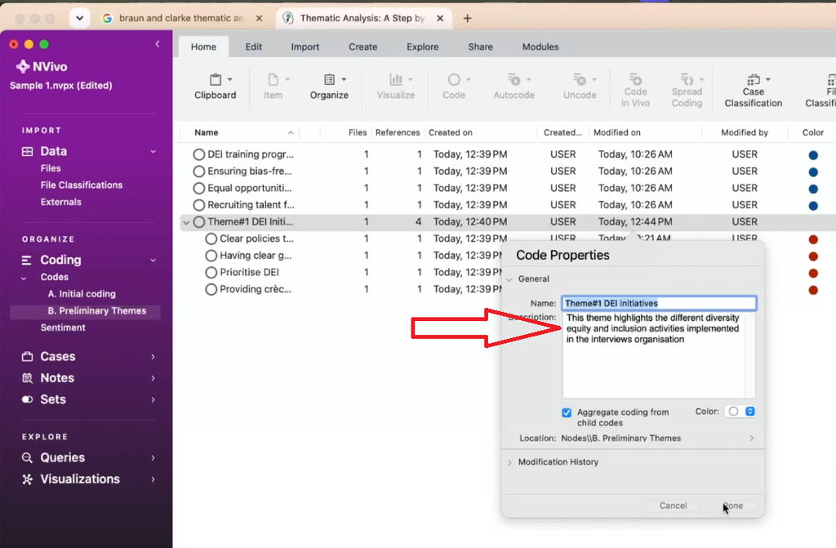Click the Google tab favicon
Image resolution: width=836 pixels, height=548 pixels.
[x=107, y=18]
